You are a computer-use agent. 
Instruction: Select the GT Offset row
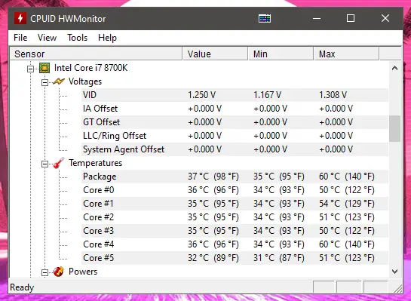(235, 122)
